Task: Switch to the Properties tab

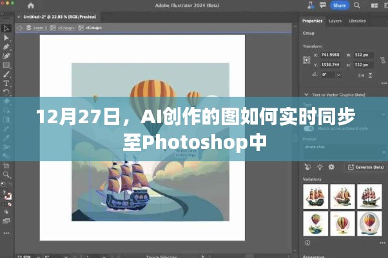Action: [x=313, y=21]
